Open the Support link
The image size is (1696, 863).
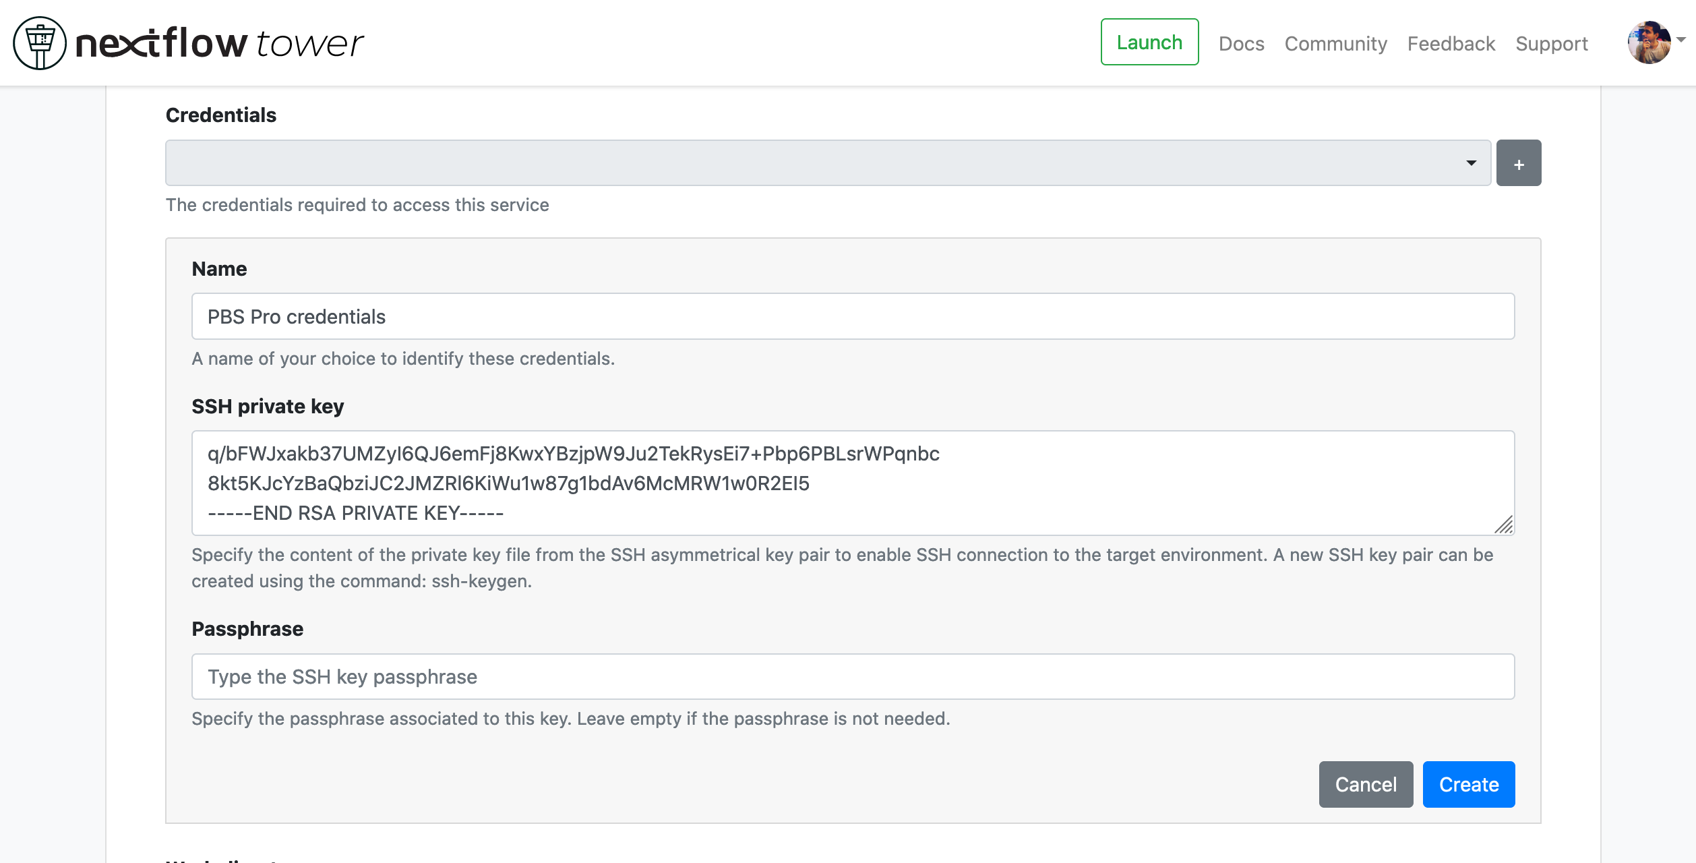(x=1551, y=44)
